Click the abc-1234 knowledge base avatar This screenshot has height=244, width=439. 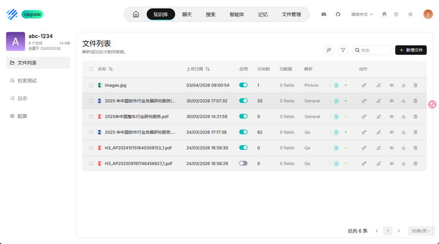point(15,42)
